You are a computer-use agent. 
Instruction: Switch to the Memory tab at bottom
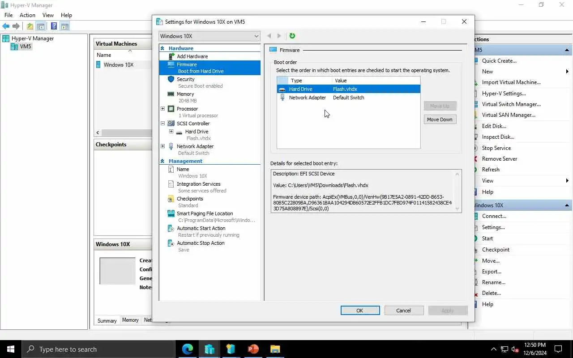[x=130, y=320]
